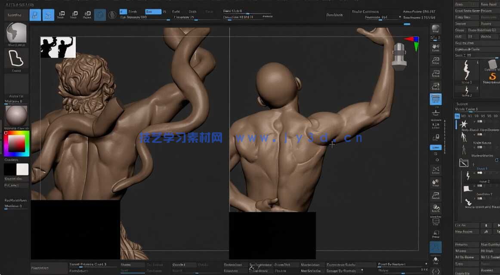Open the current Material thumbnail on the left shelf
The image size is (500, 275).
[x=16, y=115]
